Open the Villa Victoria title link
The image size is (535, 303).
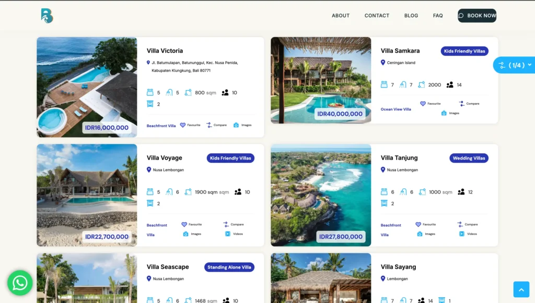point(165,51)
